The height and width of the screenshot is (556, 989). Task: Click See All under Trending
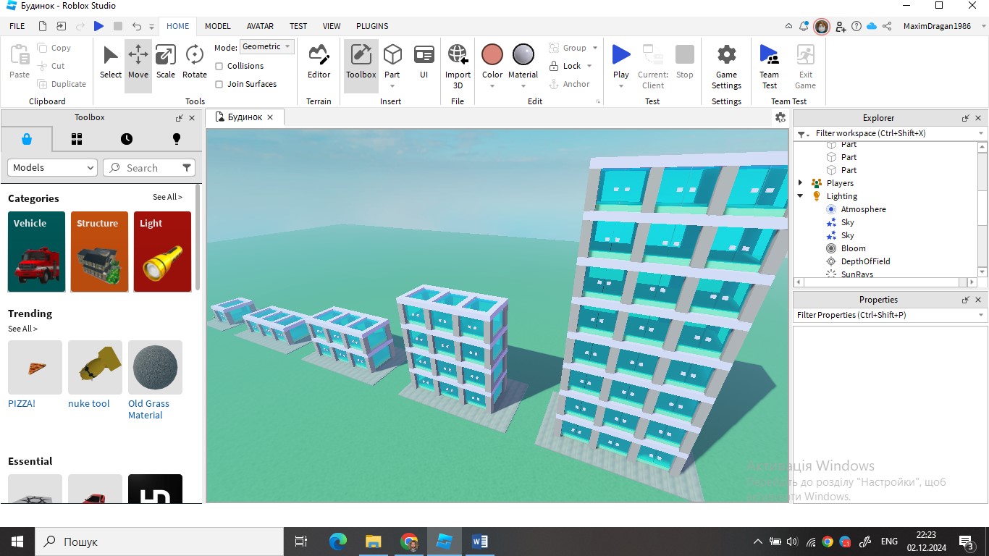(x=22, y=329)
